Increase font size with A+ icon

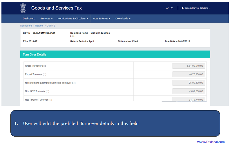(x=167, y=8)
